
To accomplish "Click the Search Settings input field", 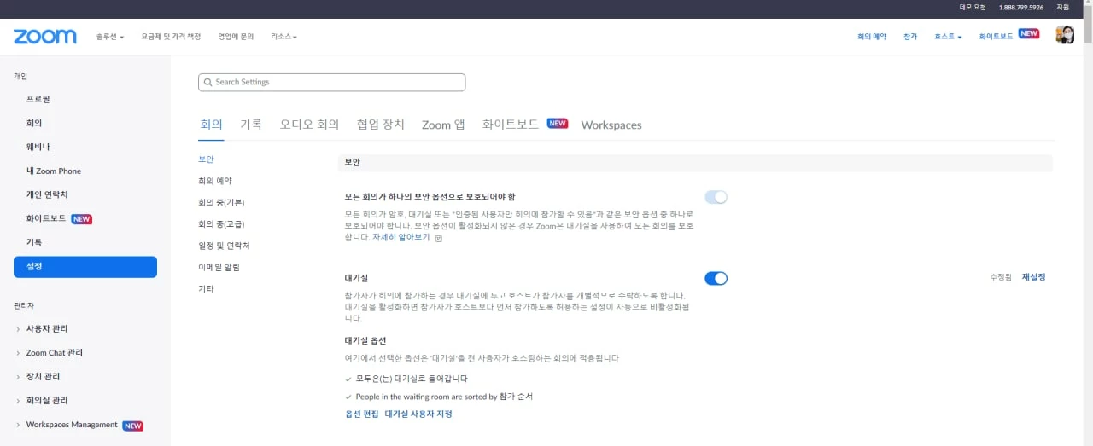I will tap(332, 83).
